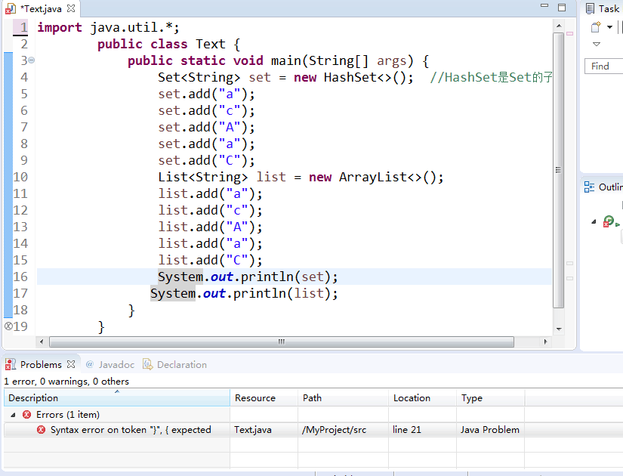
Task: Click the red error icon in problem row
Action: point(41,430)
